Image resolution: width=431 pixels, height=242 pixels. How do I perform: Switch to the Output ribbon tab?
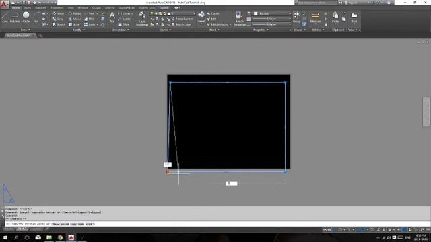click(x=96, y=8)
